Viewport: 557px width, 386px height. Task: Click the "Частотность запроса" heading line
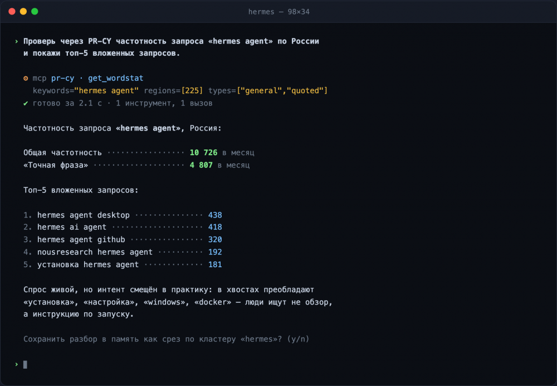(123, 128)
